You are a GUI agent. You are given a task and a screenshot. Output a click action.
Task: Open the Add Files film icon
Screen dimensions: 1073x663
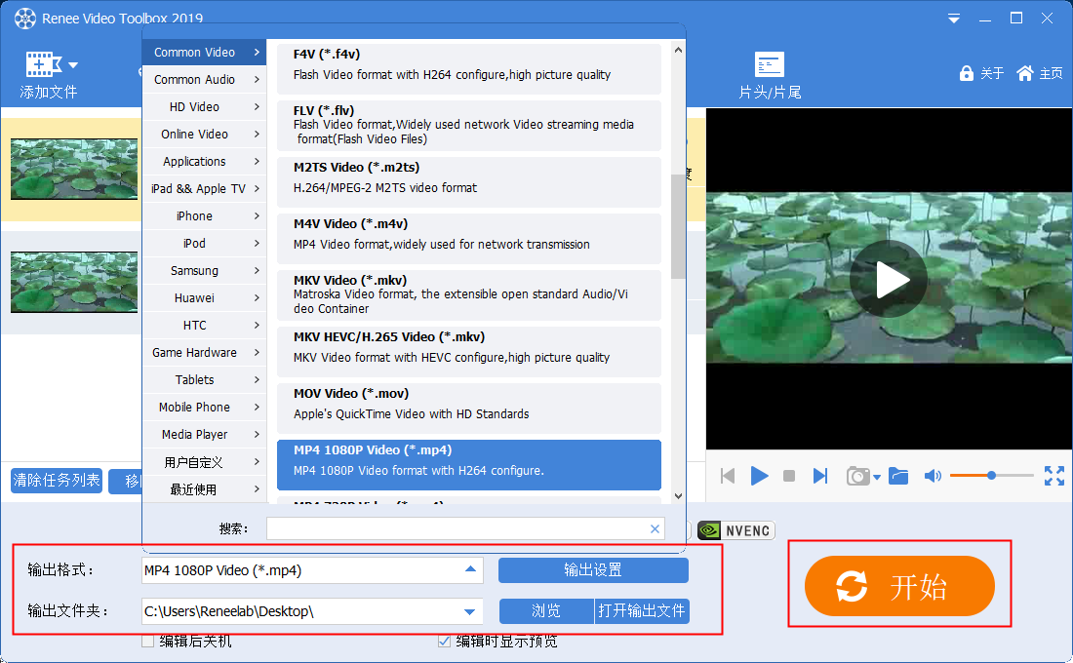tap(43, 64)
